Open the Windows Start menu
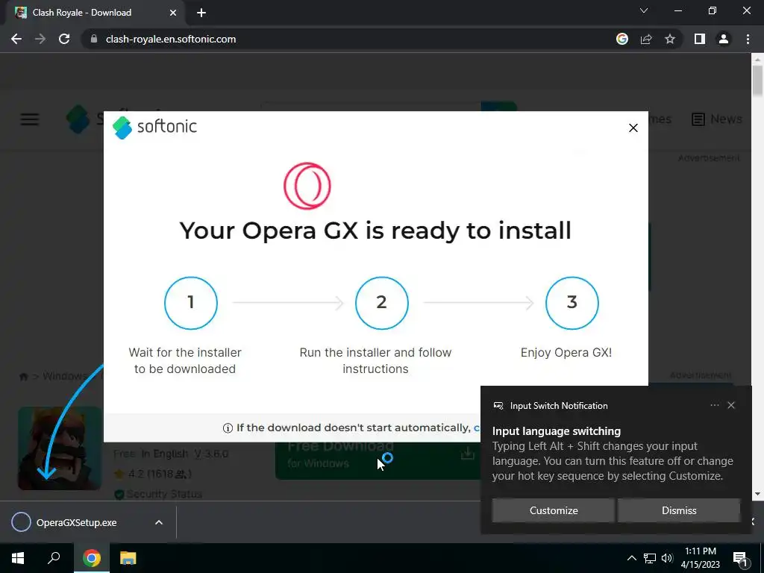The image size is (764, 573). [18, 558]
